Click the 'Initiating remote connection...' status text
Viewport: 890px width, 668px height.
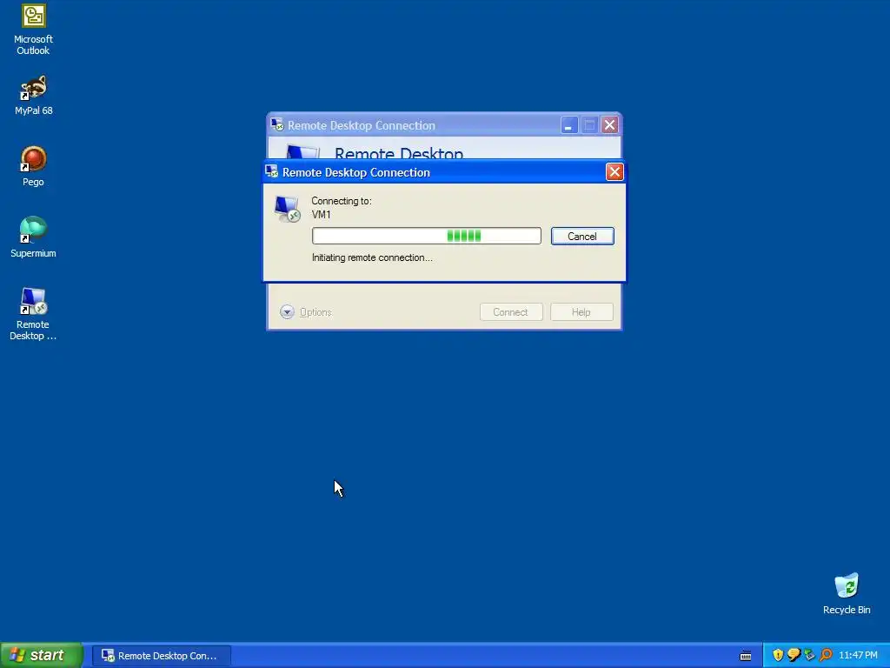click(372, 257)
